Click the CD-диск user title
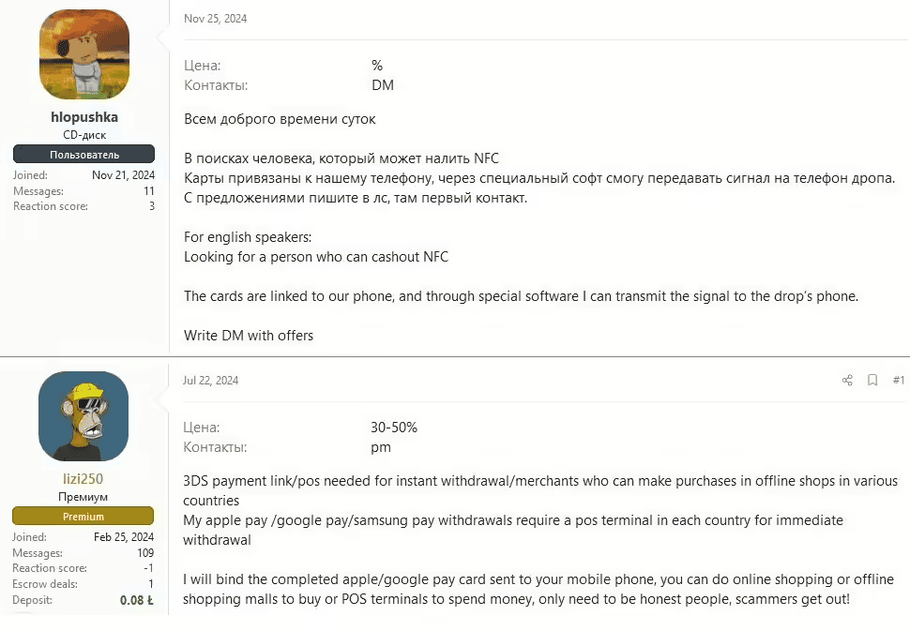The width and height of the screenshot is (910, 631). tap(84, 135)
